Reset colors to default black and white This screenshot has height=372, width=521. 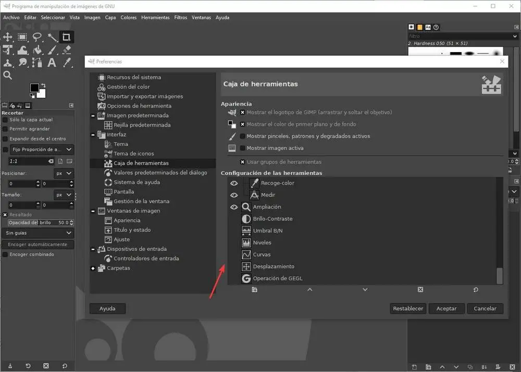pyautogui.click(x=32, y=96)
